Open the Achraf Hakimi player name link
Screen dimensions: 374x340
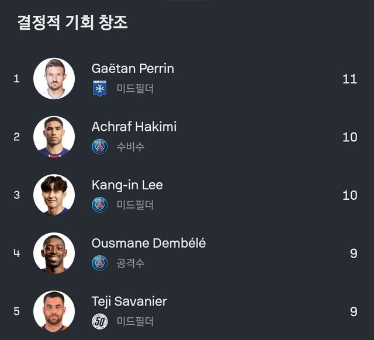134,127
